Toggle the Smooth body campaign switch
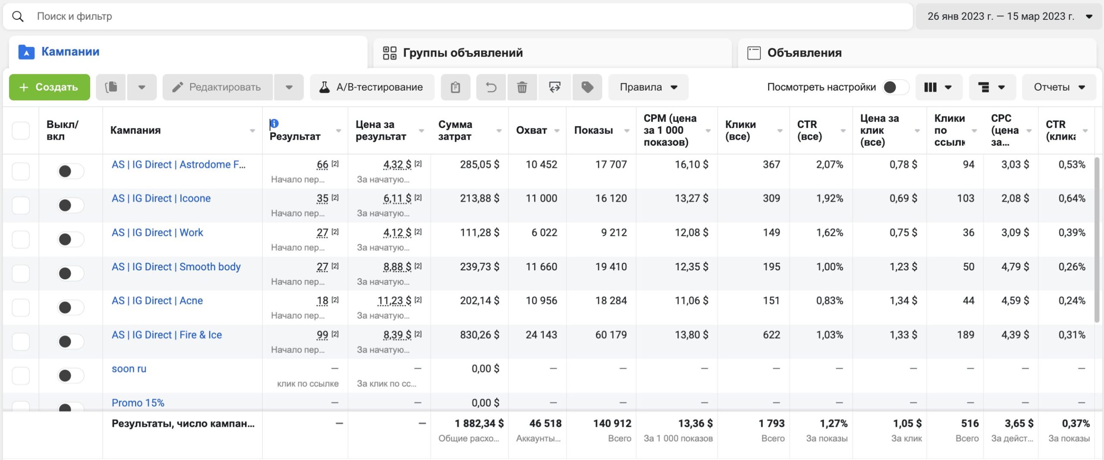1104x460 pixels. point(70,273)
